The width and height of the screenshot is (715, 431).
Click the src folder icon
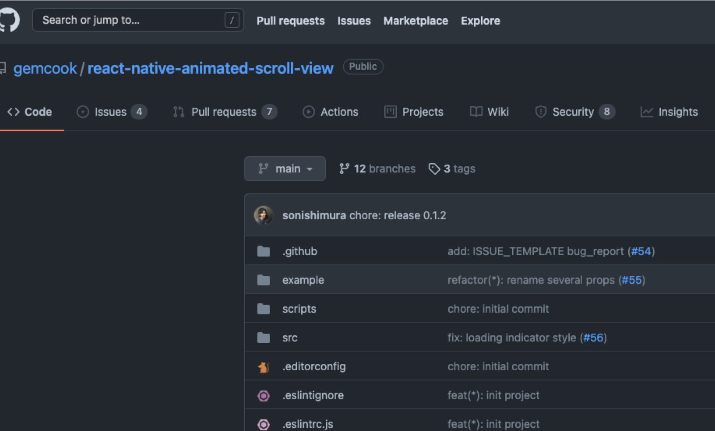tap(264, 338)
